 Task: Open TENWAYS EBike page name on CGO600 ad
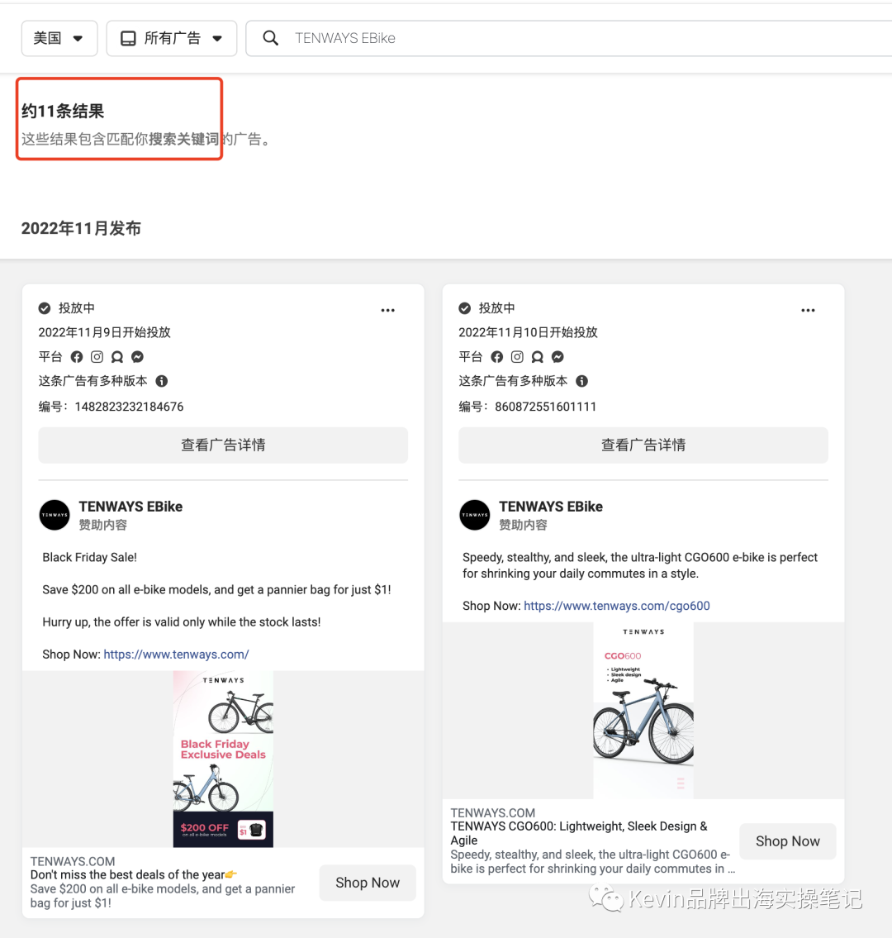pyautogui.click(x=551, y=507)
